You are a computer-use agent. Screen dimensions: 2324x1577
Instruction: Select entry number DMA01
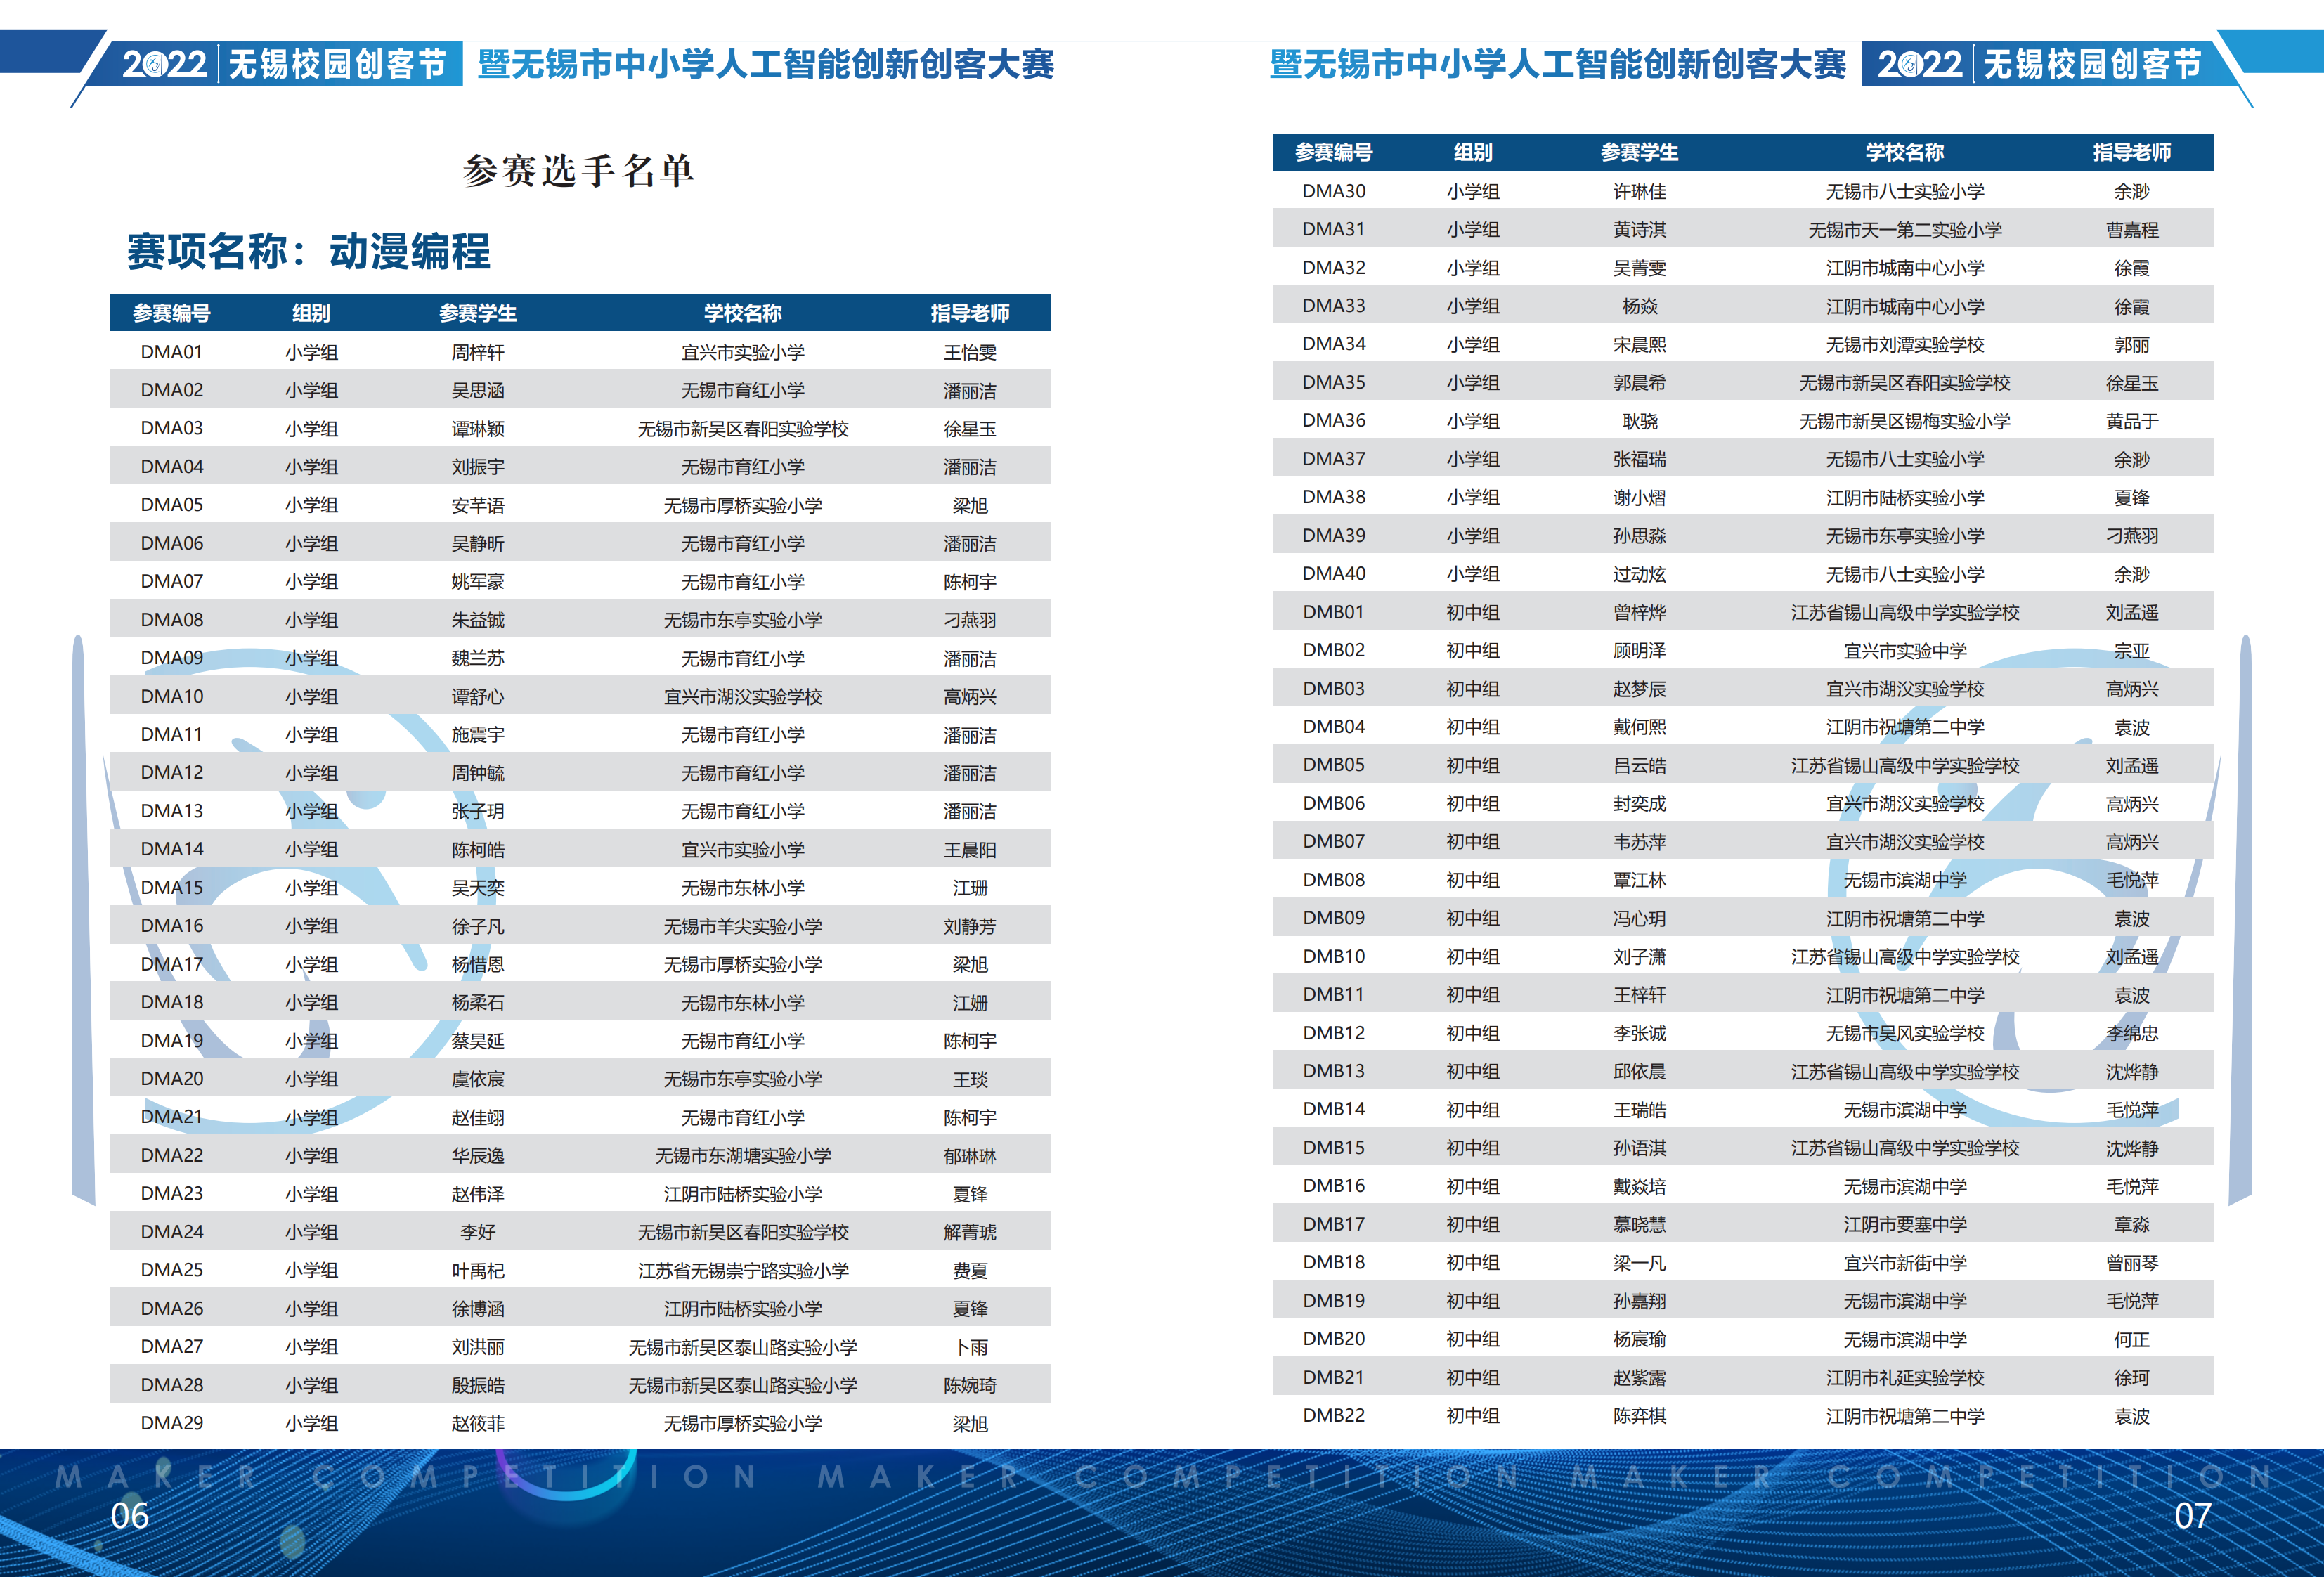(172, 352)
